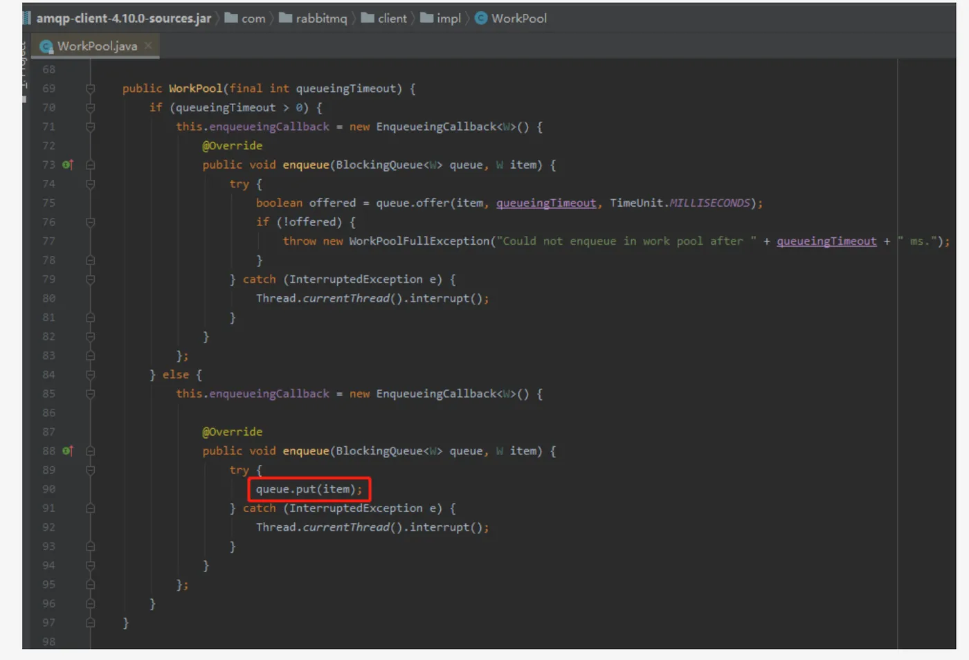Click the underlined queueingTimeout on line 75
The height and width of the screenshot is (660, 969).
pos(546,203)
